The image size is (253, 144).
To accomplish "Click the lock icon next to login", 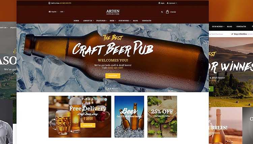I will pos(159,3).
